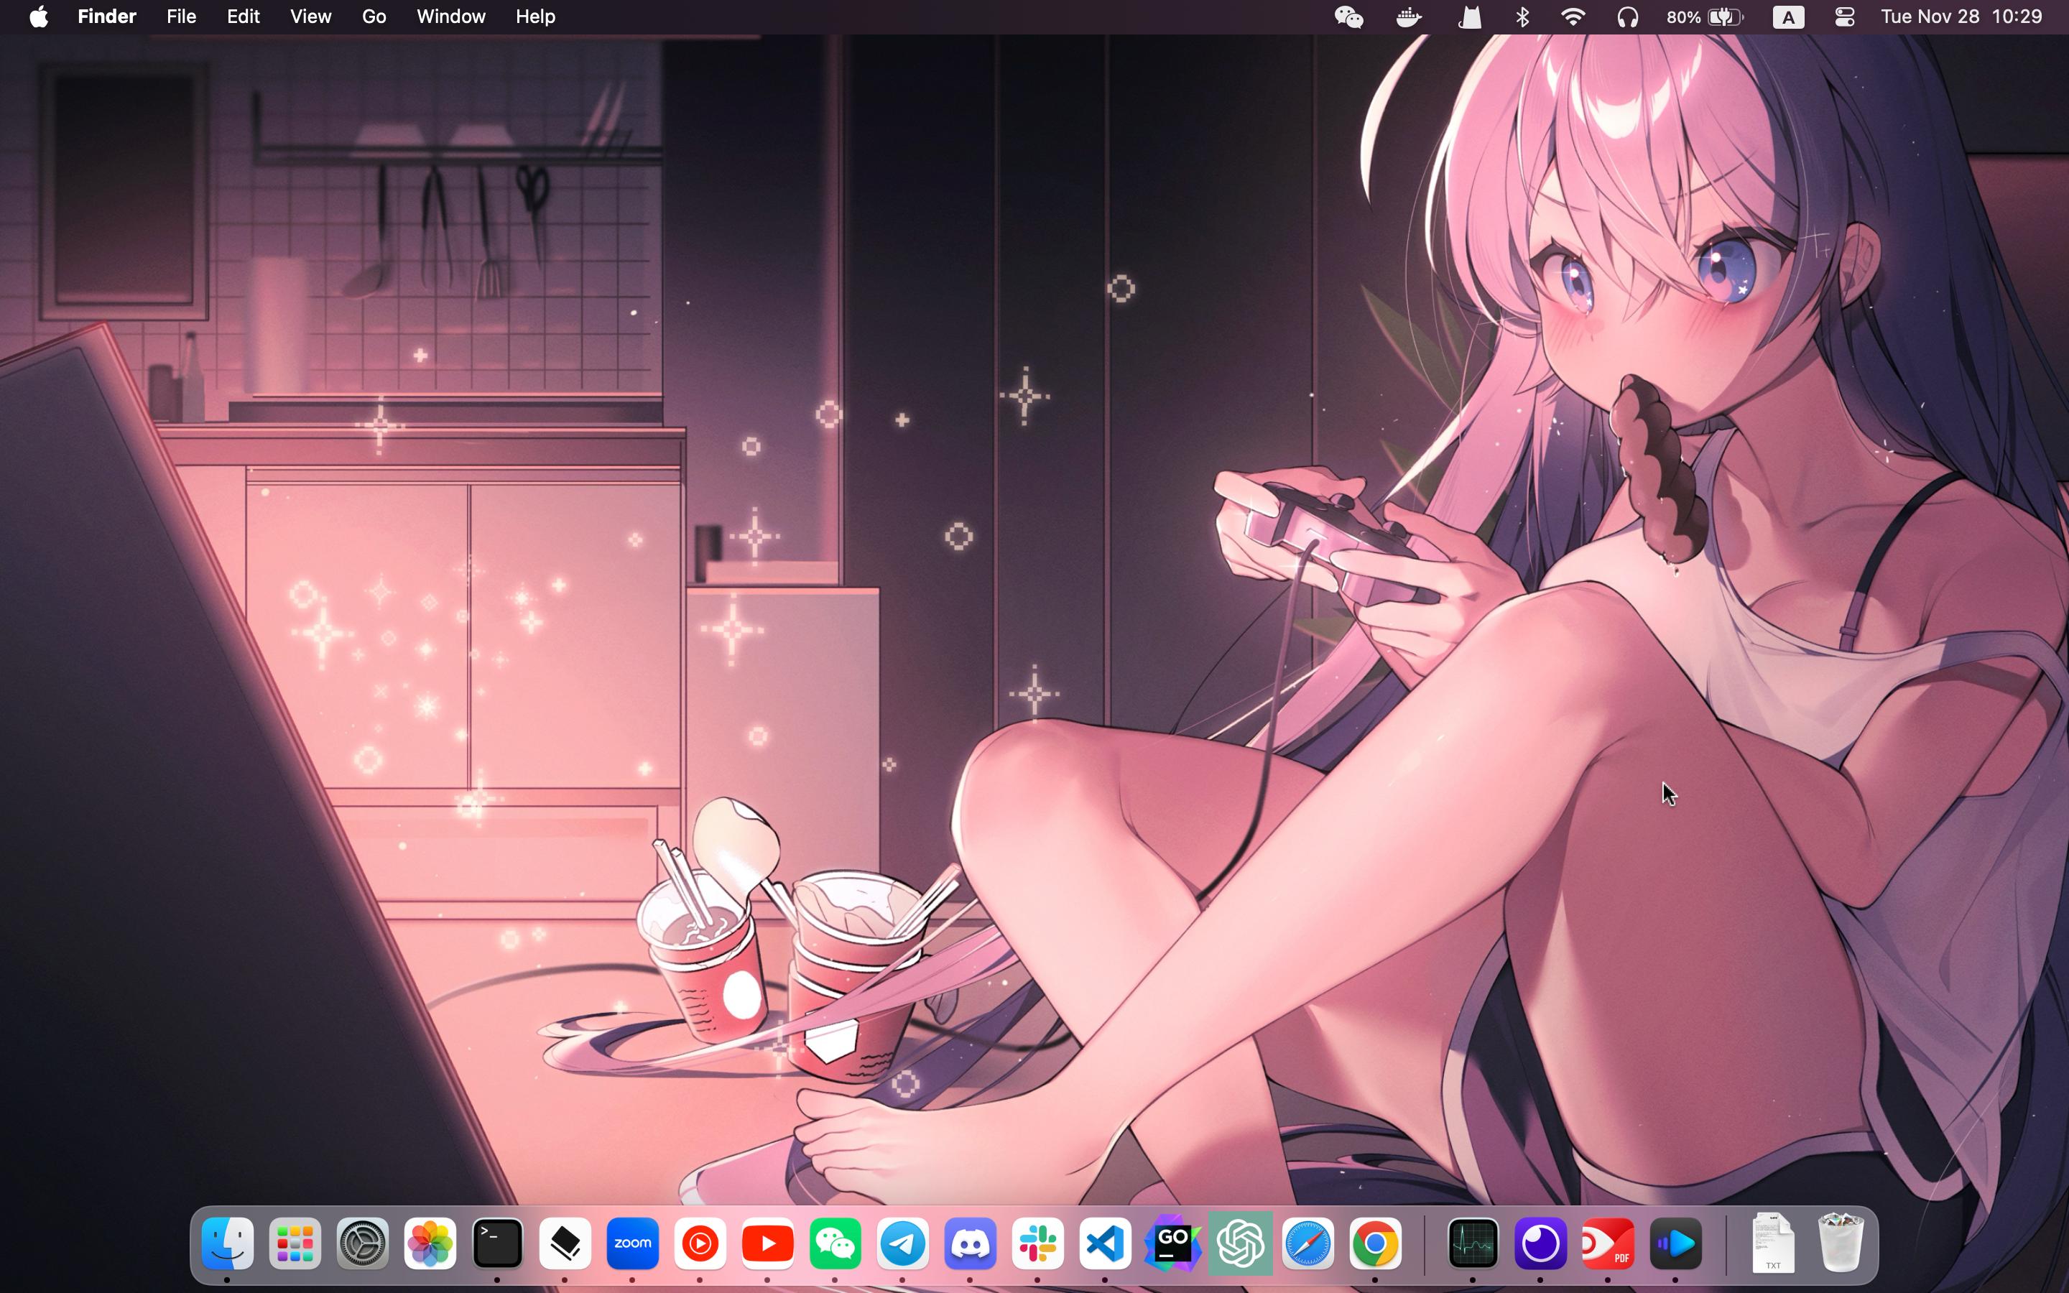
Task: Click the date and time clock
Action: (1961, 17)
